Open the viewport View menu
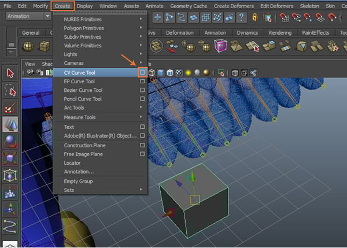Image resolution: width=347 pixels, height=248 pixels. click(x=30, y=64)
